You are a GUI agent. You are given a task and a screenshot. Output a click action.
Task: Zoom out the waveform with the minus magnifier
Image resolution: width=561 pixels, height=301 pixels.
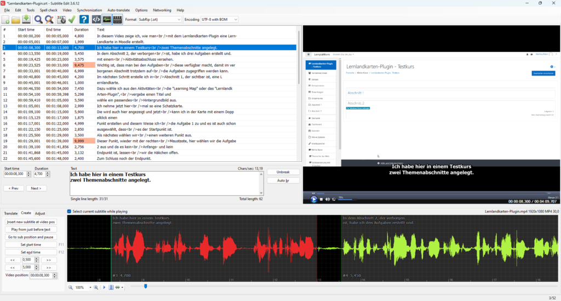71,287
